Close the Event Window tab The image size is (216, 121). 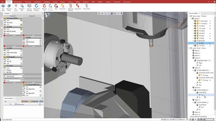pos(14,98)
